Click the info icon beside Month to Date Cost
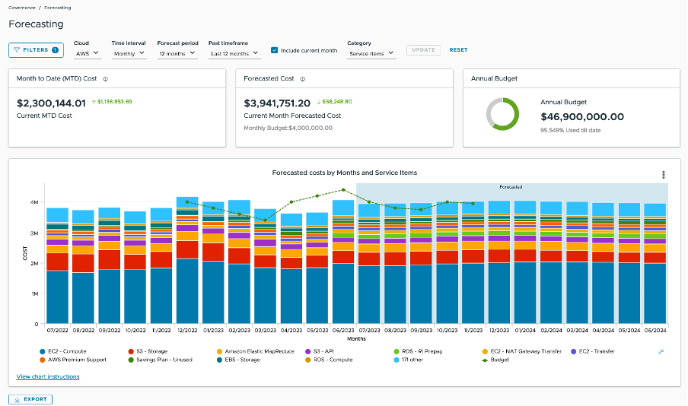 tap(105, 78)
